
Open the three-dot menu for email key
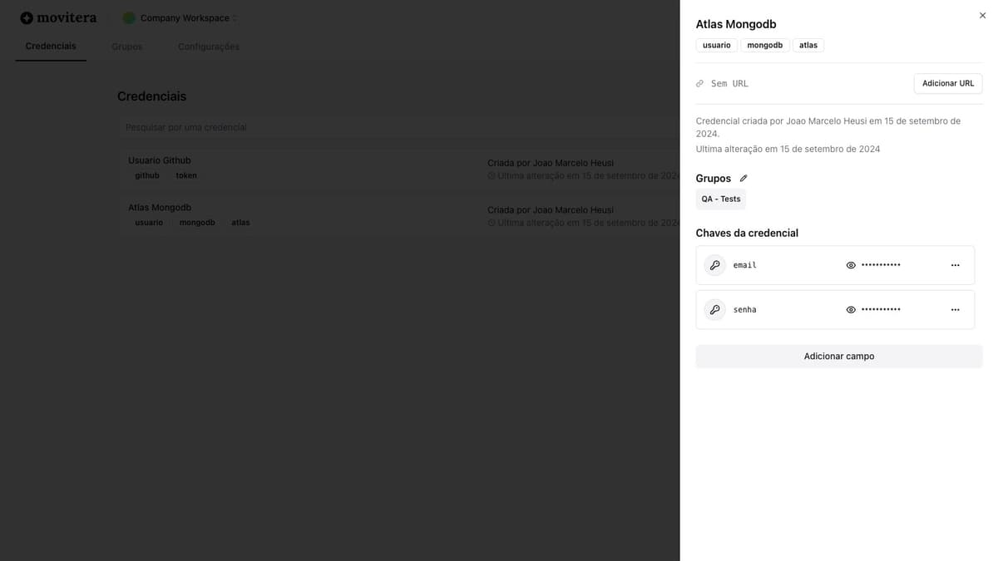955,265
